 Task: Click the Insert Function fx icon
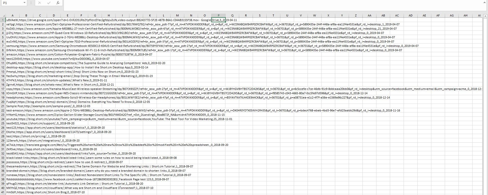click(x=58, y=3)
